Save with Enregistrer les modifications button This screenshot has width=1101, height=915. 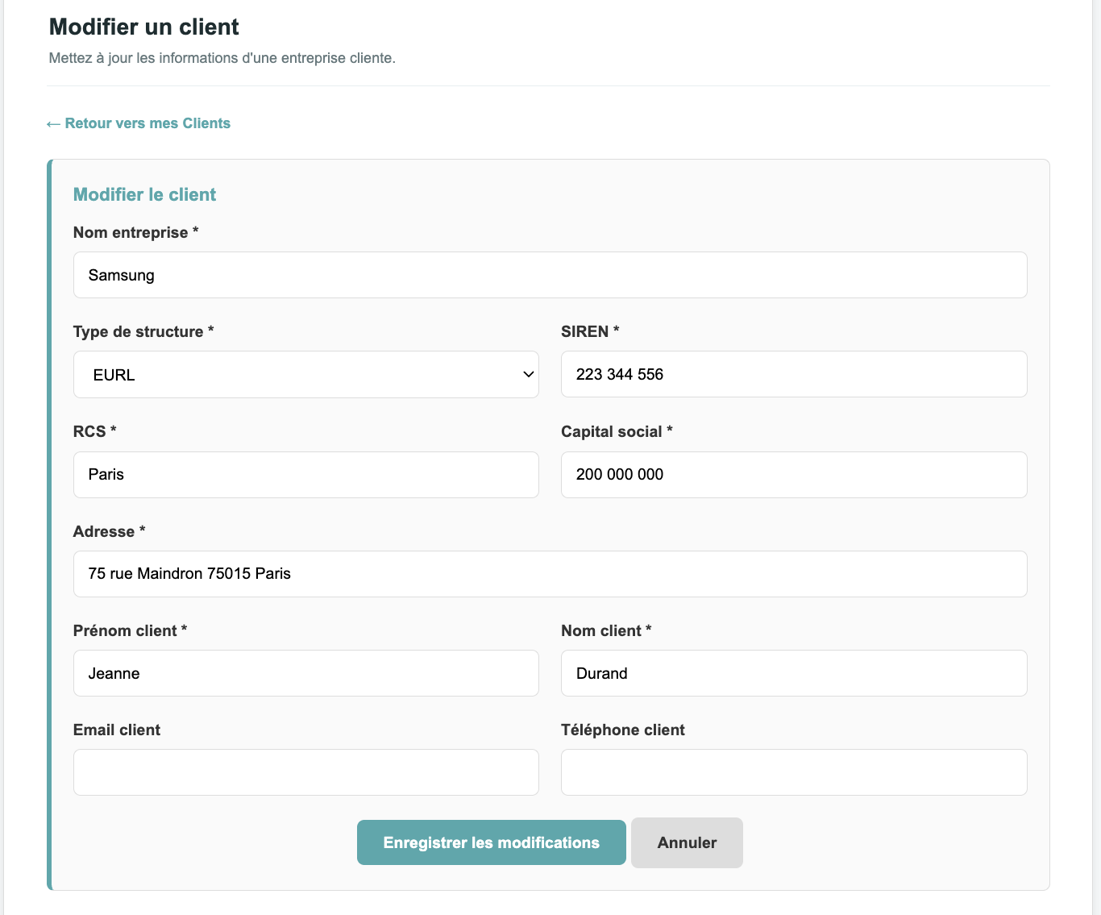coord(492,842)
